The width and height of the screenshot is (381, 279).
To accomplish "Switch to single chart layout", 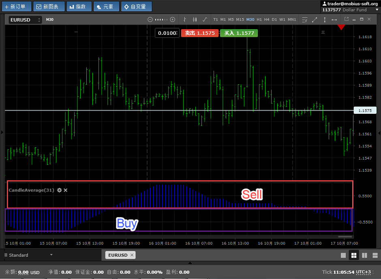I will (343, 255).
